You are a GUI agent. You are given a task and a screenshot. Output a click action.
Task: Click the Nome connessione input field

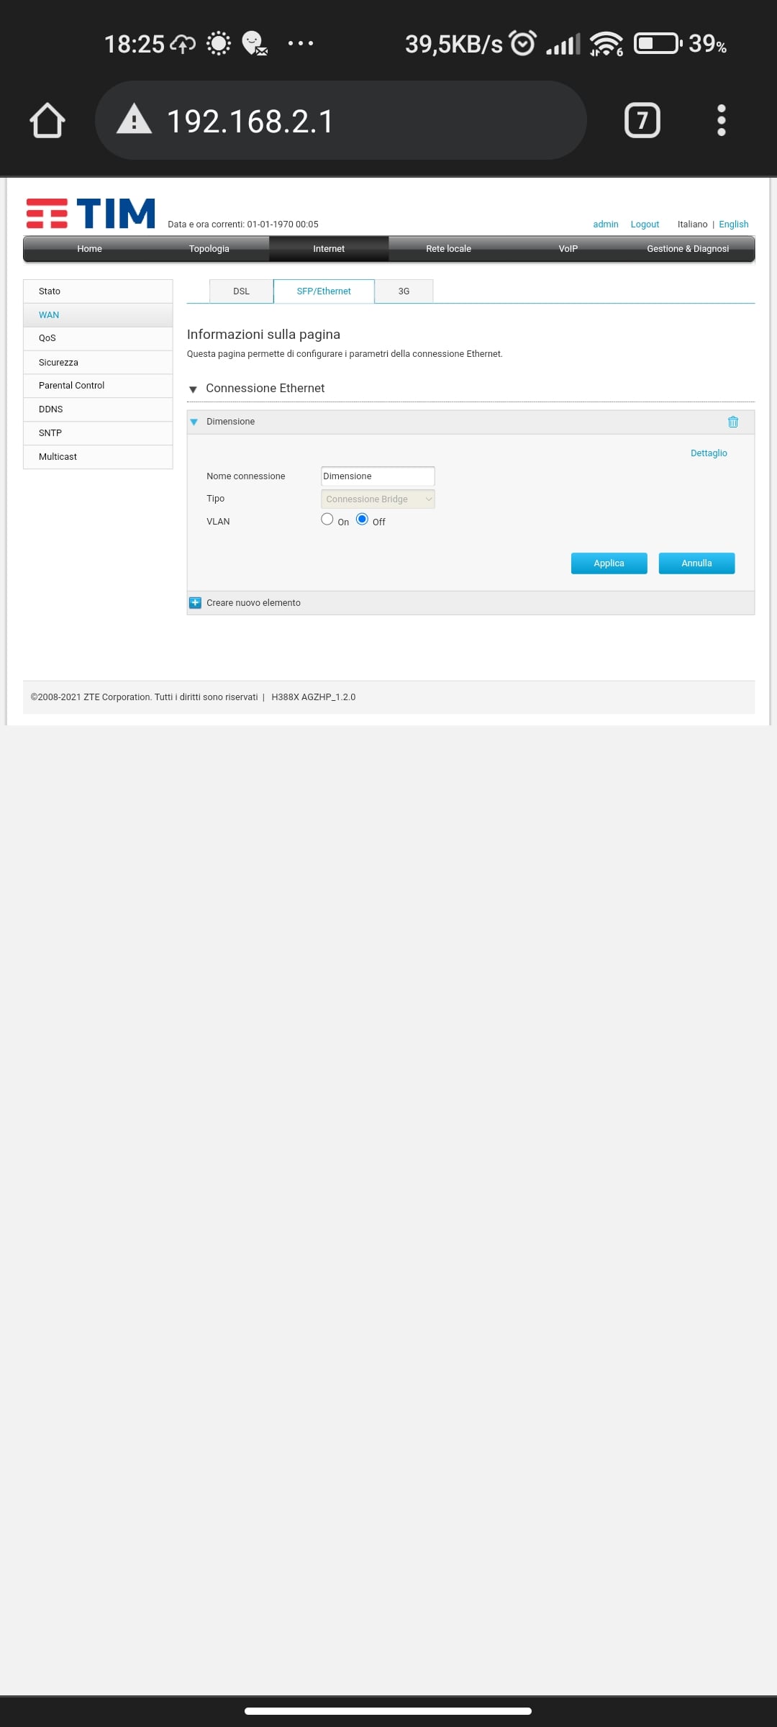click(x=378, y=476)
